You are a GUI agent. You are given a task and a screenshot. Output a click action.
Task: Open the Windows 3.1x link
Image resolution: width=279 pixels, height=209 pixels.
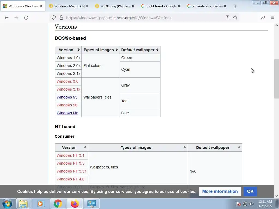click(68, 89)
